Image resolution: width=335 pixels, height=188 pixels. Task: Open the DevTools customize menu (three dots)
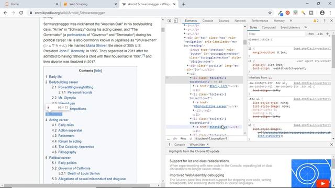click(325, 21)
